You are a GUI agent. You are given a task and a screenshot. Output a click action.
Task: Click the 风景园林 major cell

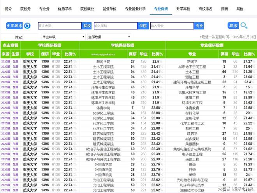click(x=192, y=144)
